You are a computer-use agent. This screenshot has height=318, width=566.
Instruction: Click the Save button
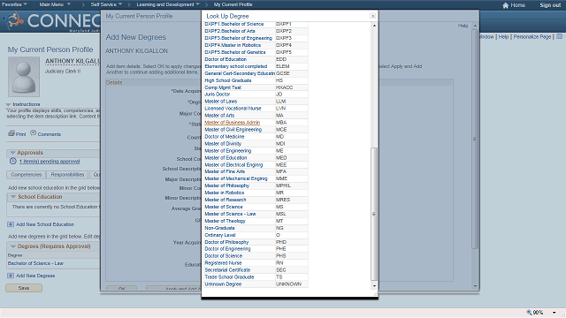click(24, 288)
